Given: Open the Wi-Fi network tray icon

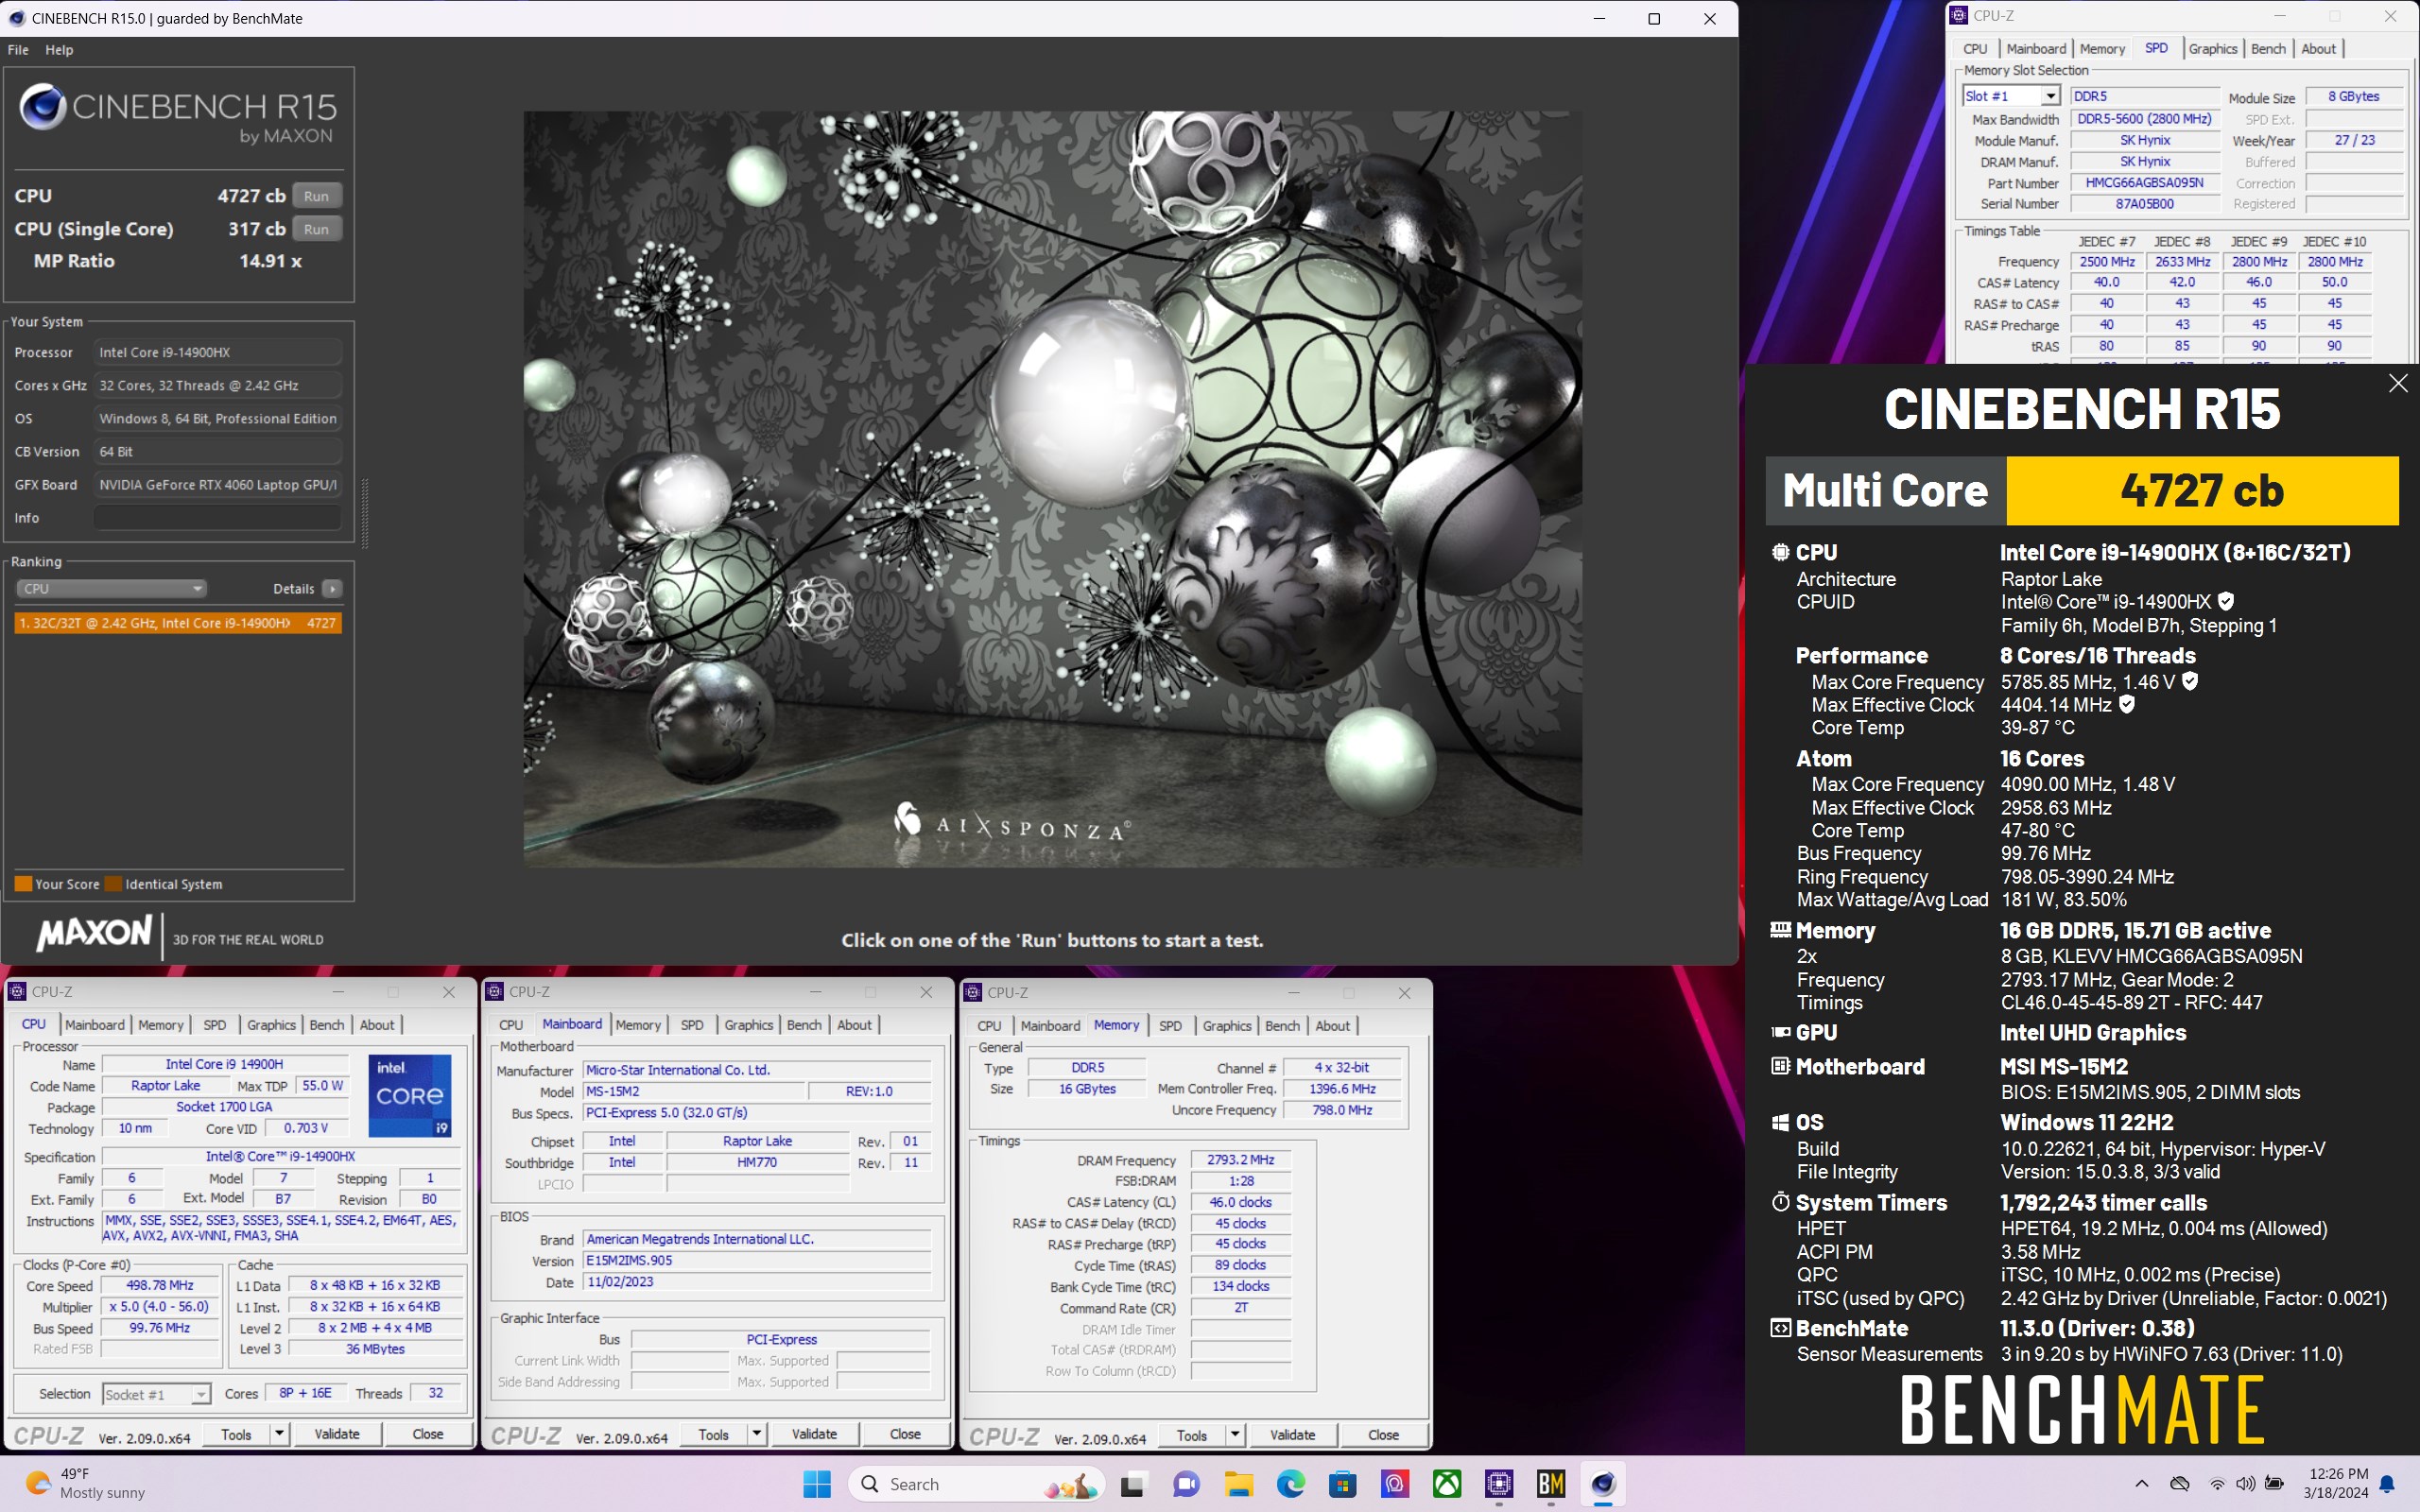Looking at the screenshot, I should pyautogui.click(x=2216, y=1484).
